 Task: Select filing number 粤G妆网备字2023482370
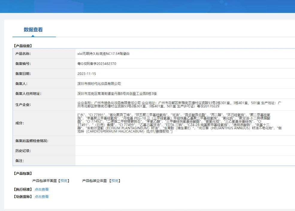click(97, 64)
